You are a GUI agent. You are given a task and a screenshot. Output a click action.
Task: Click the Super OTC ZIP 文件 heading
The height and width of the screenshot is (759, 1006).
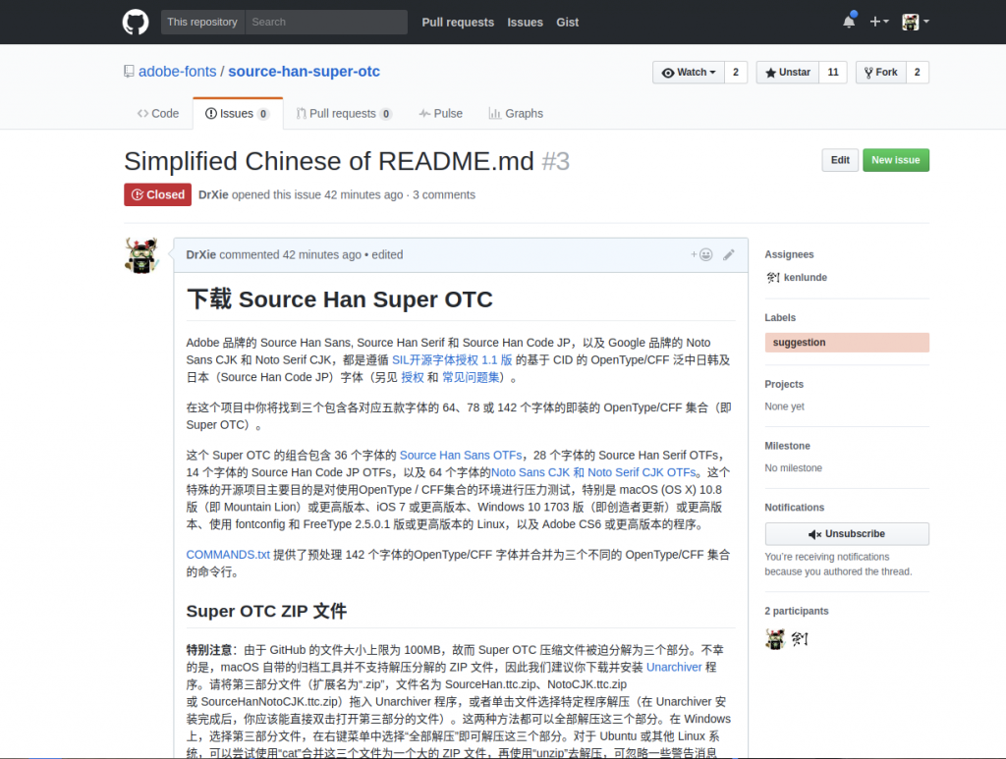click(x=266, y=611)
